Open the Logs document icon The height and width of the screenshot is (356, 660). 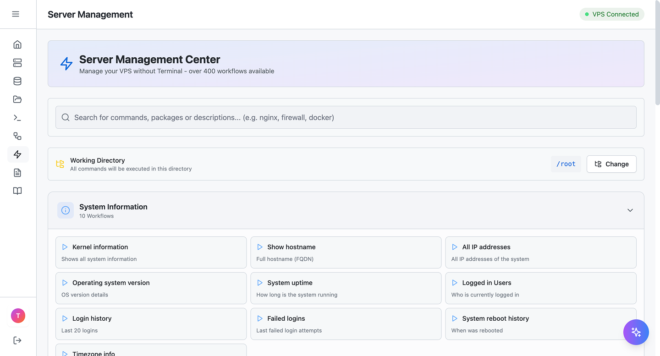[17, 173]
